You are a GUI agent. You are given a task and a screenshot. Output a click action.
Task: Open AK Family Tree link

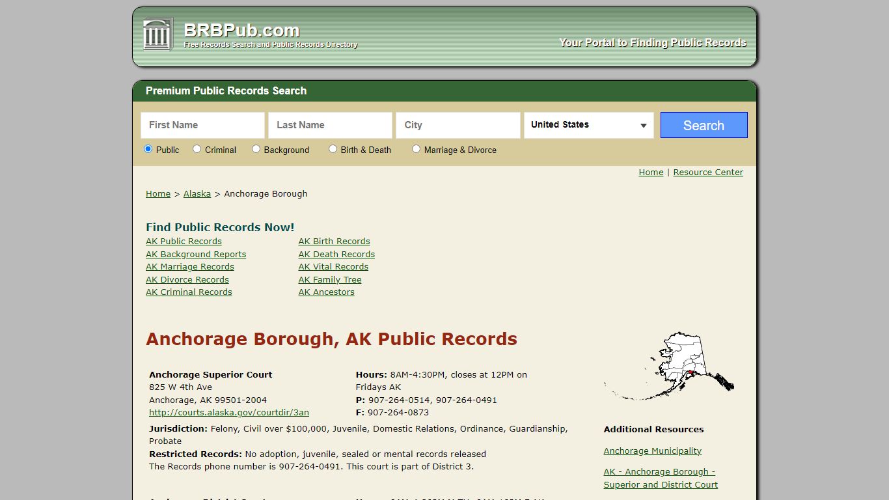coord(330,280)
